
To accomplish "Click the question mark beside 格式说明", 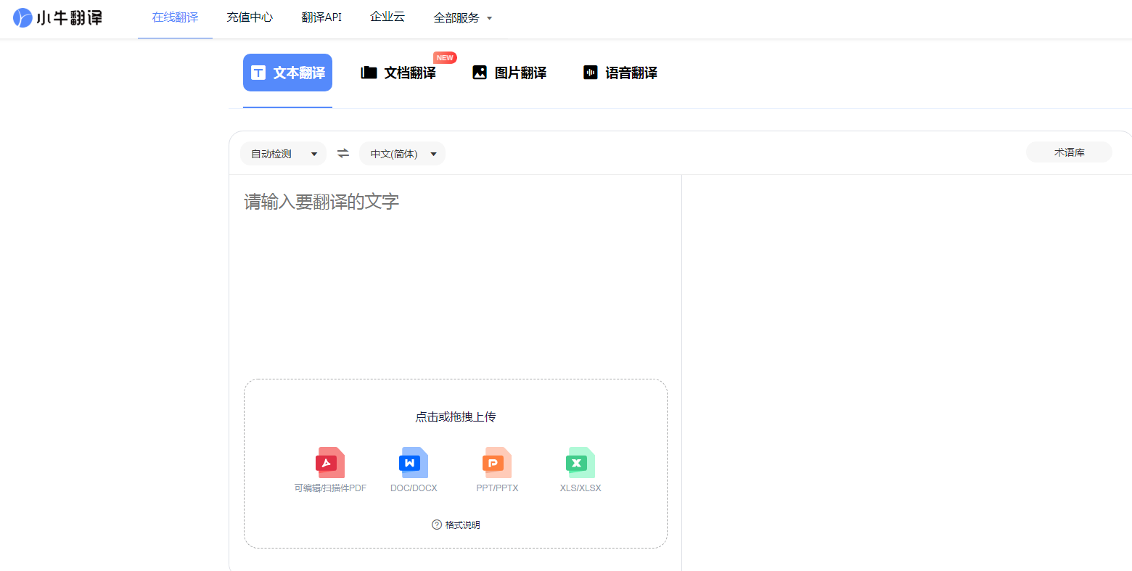I will click(x=436, y=525).
